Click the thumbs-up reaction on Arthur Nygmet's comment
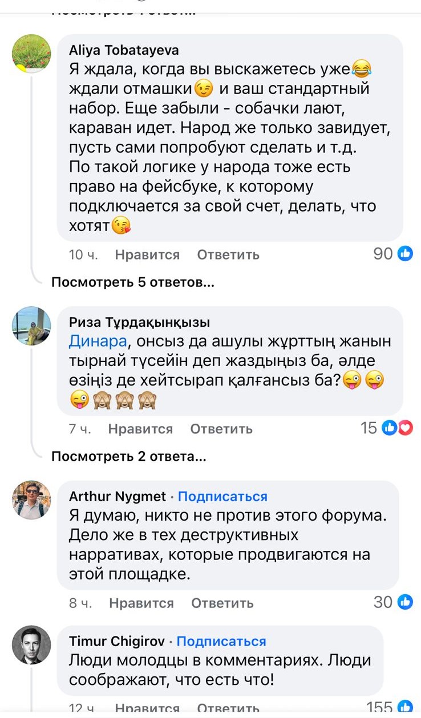This screenshot has width=421, height=718. click(x=405, y=603)
